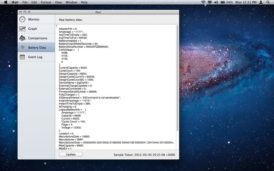Open the Help menu
This screenshot has width=274, height=171.
84,2
